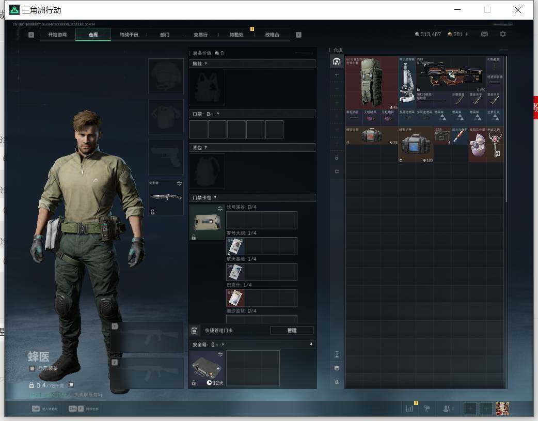Select the 零号大坝 key card
Viewport: 538px width, 421px height.
click(x=235, y=246)
